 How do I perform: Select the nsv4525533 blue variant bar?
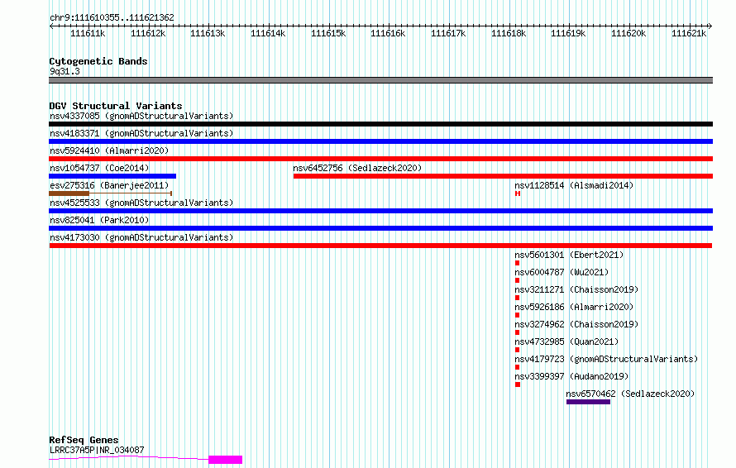(380, 211)
